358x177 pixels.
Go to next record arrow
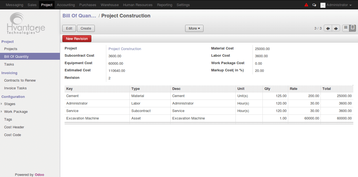coord(336,28)
